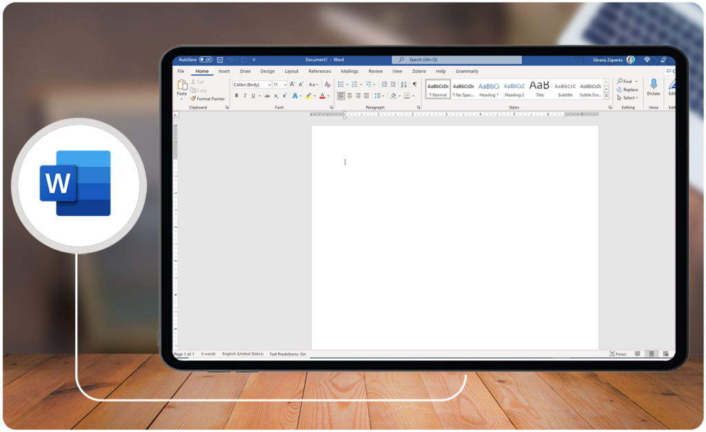The image size is (706, 432).
Task: Center align the paragraph
Action: (350, 95)
